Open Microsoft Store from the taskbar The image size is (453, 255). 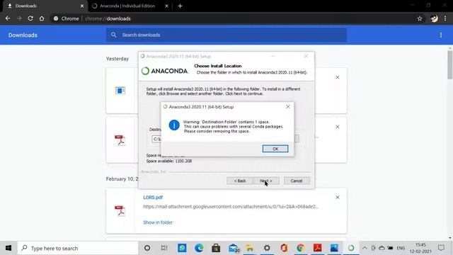pos(216,248)
